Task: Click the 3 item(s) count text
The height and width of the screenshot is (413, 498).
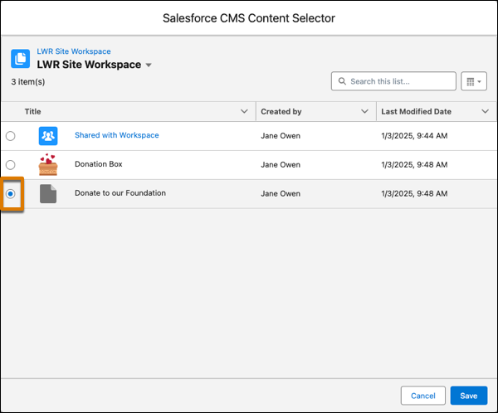Action: (x=28, y=82)
